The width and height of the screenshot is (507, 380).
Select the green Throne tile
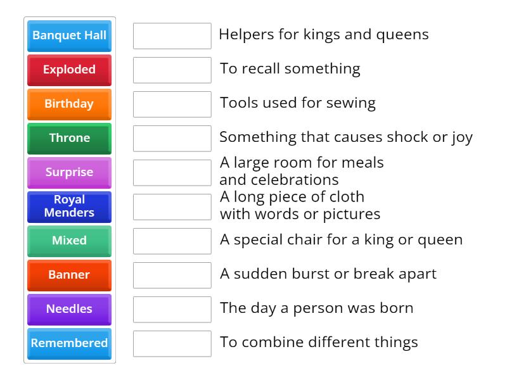(69, 138)
